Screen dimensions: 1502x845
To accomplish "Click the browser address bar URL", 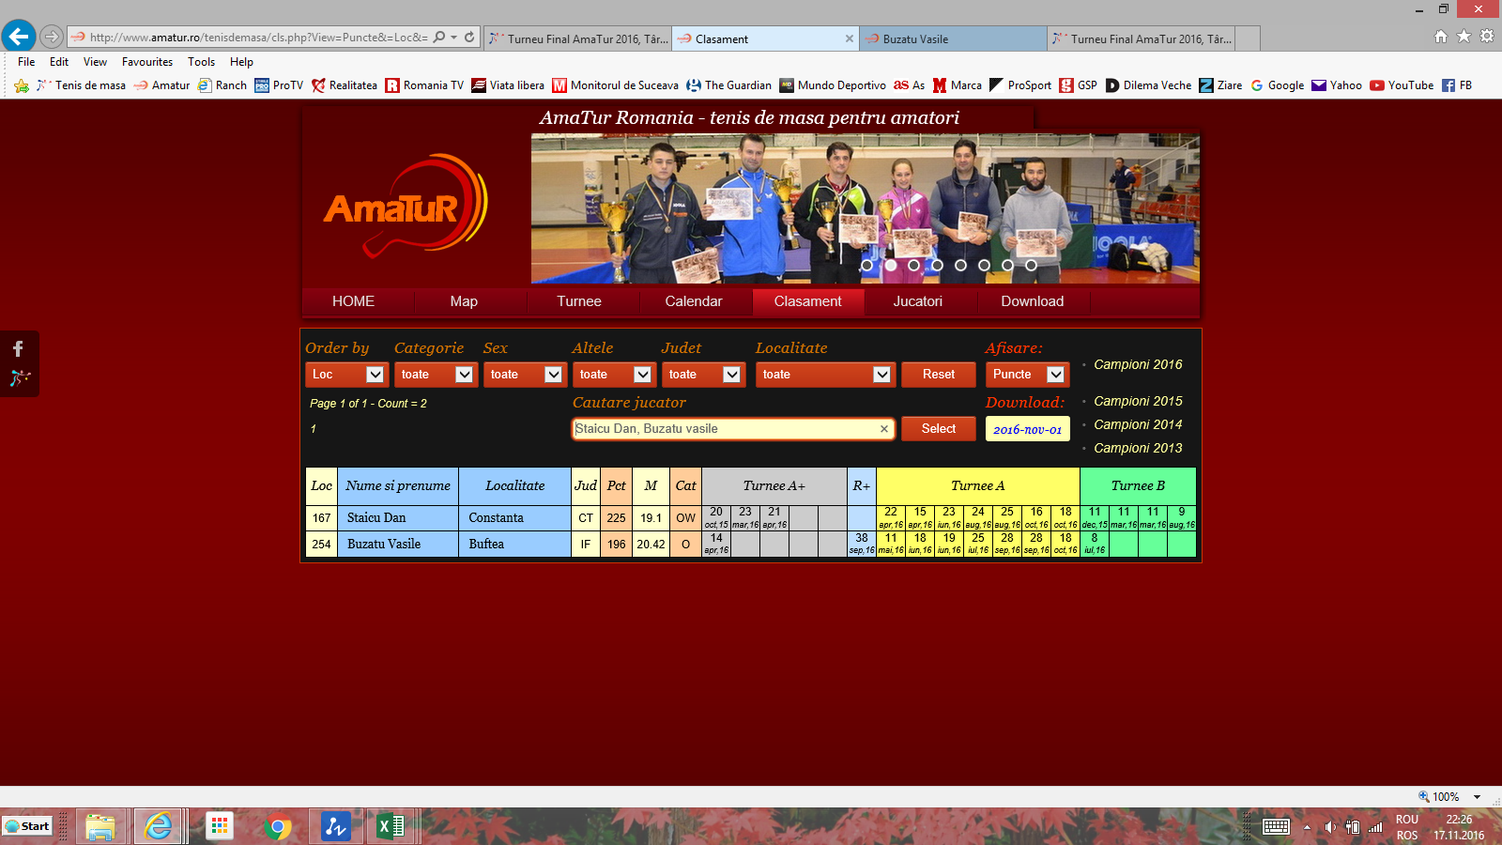I will tap(258, 38).
